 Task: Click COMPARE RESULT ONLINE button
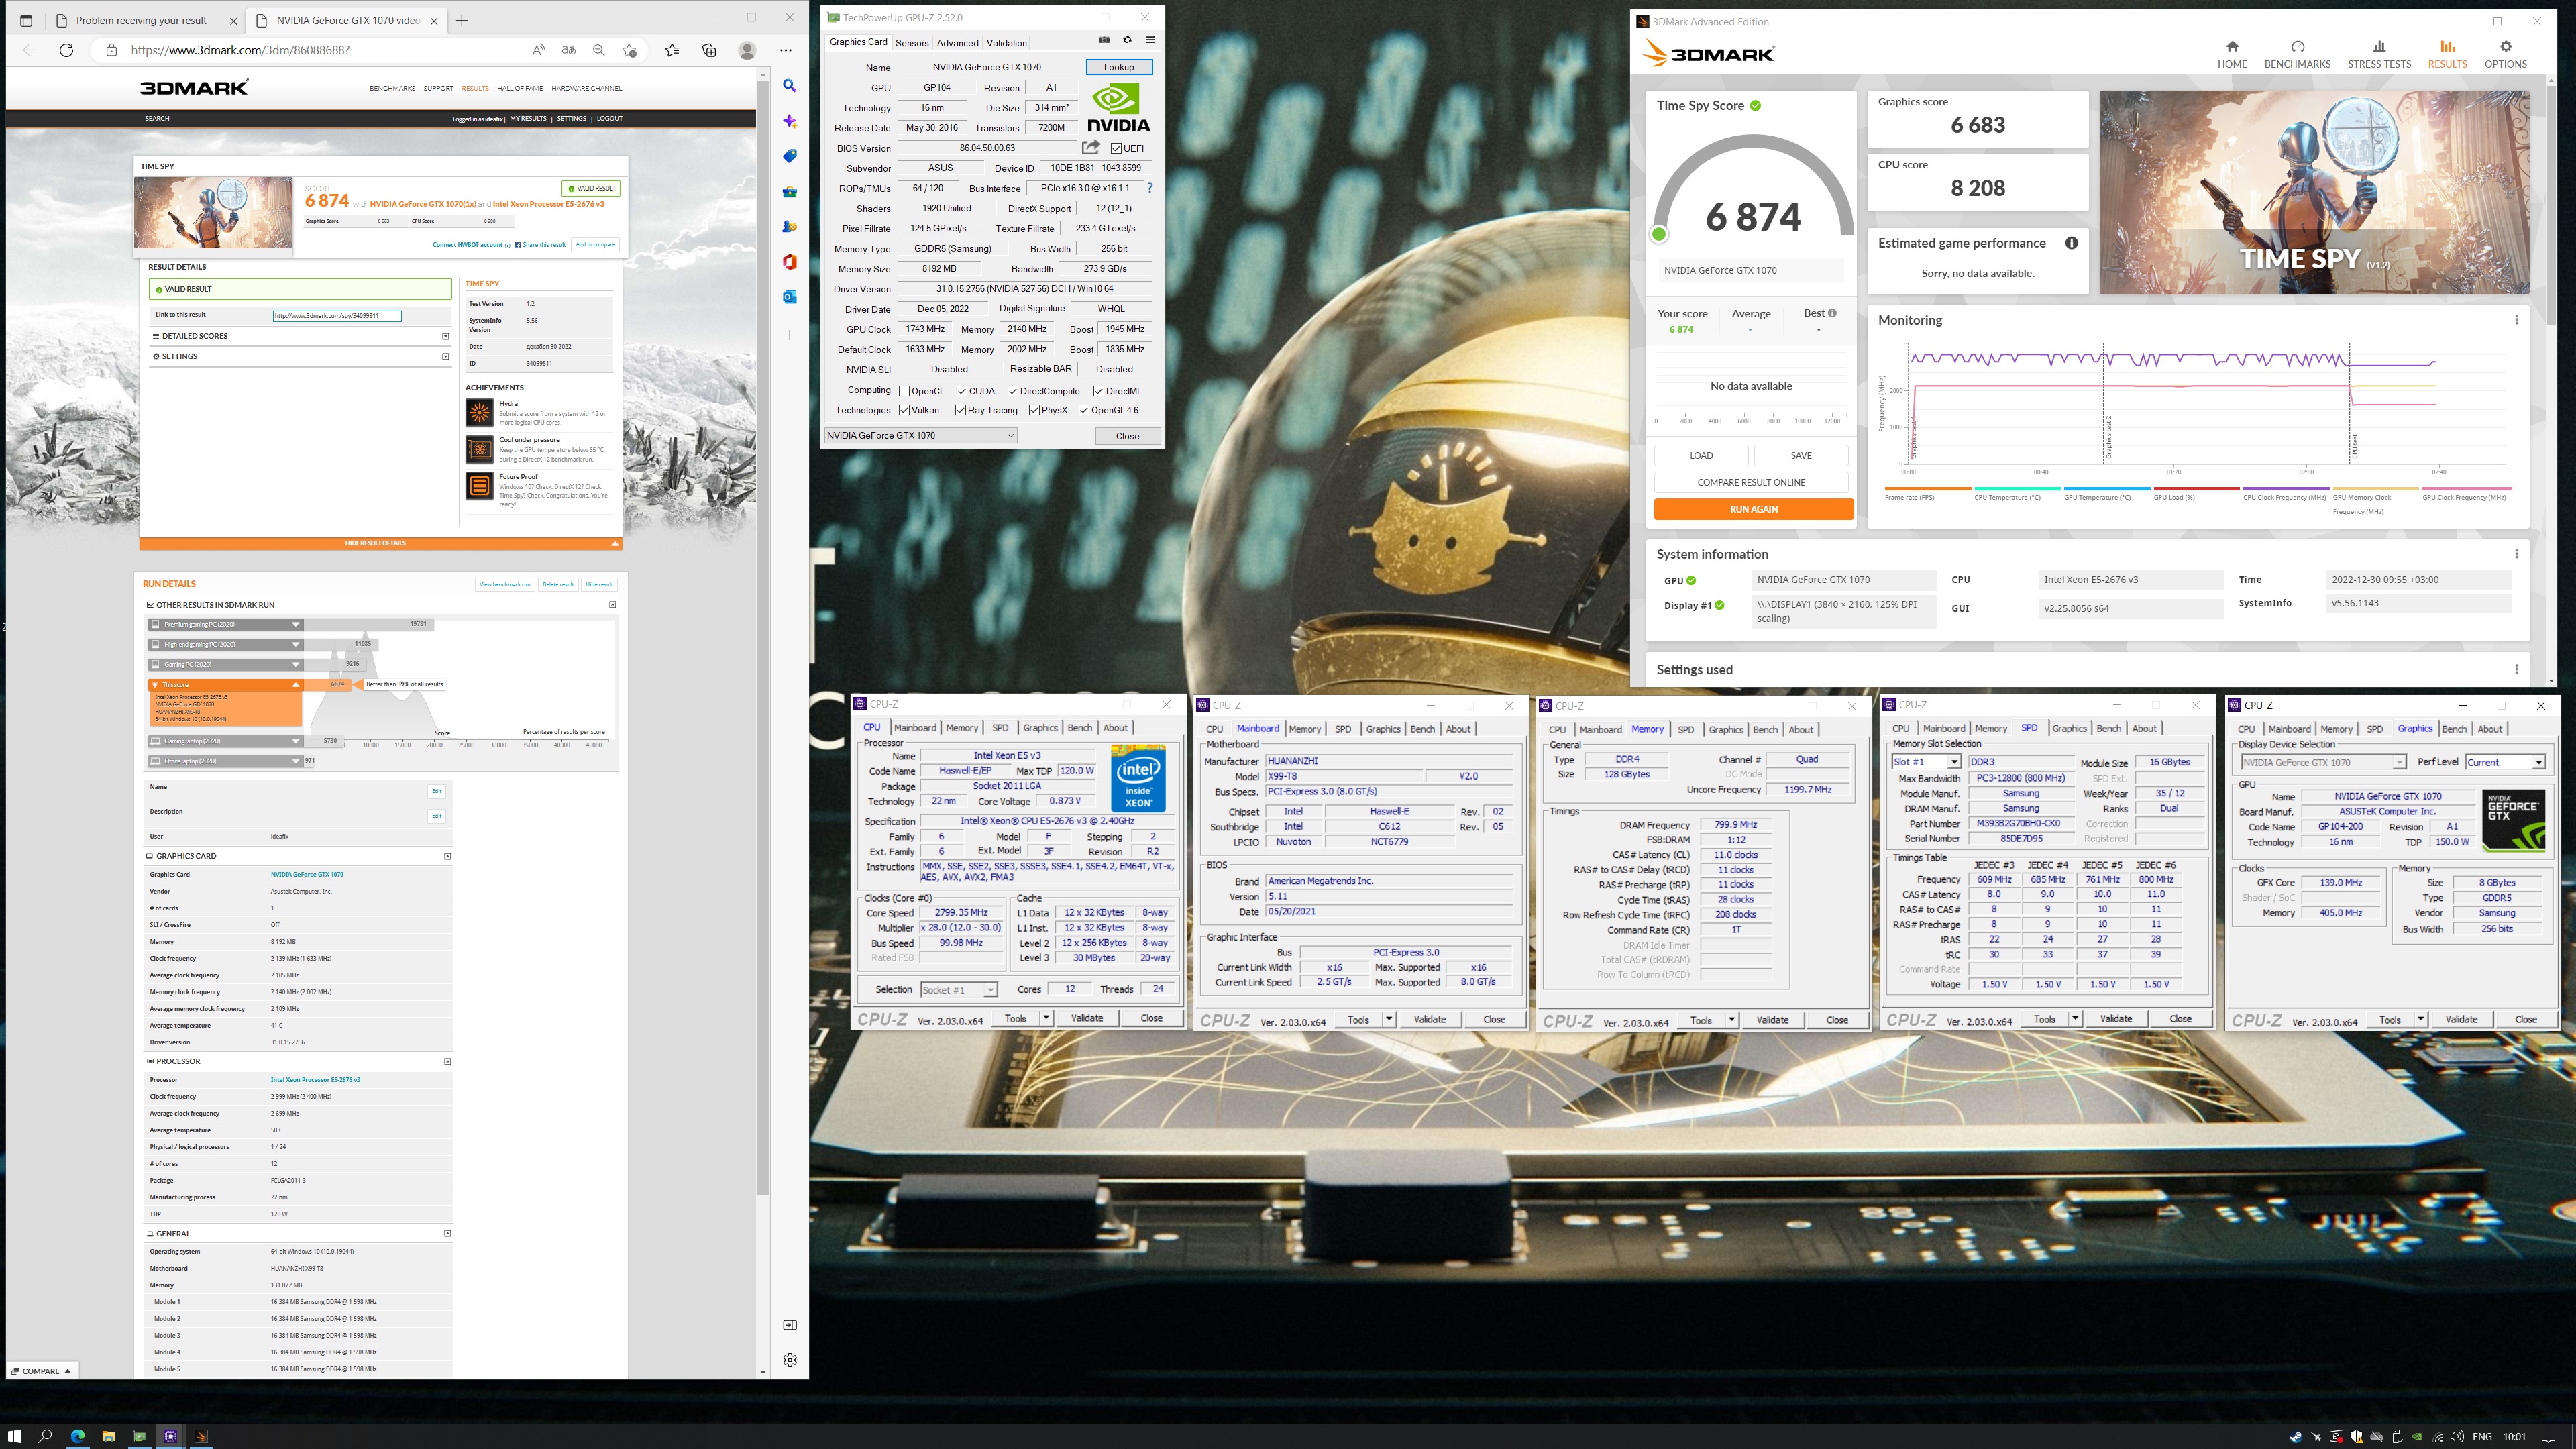tap(1751, 482)
